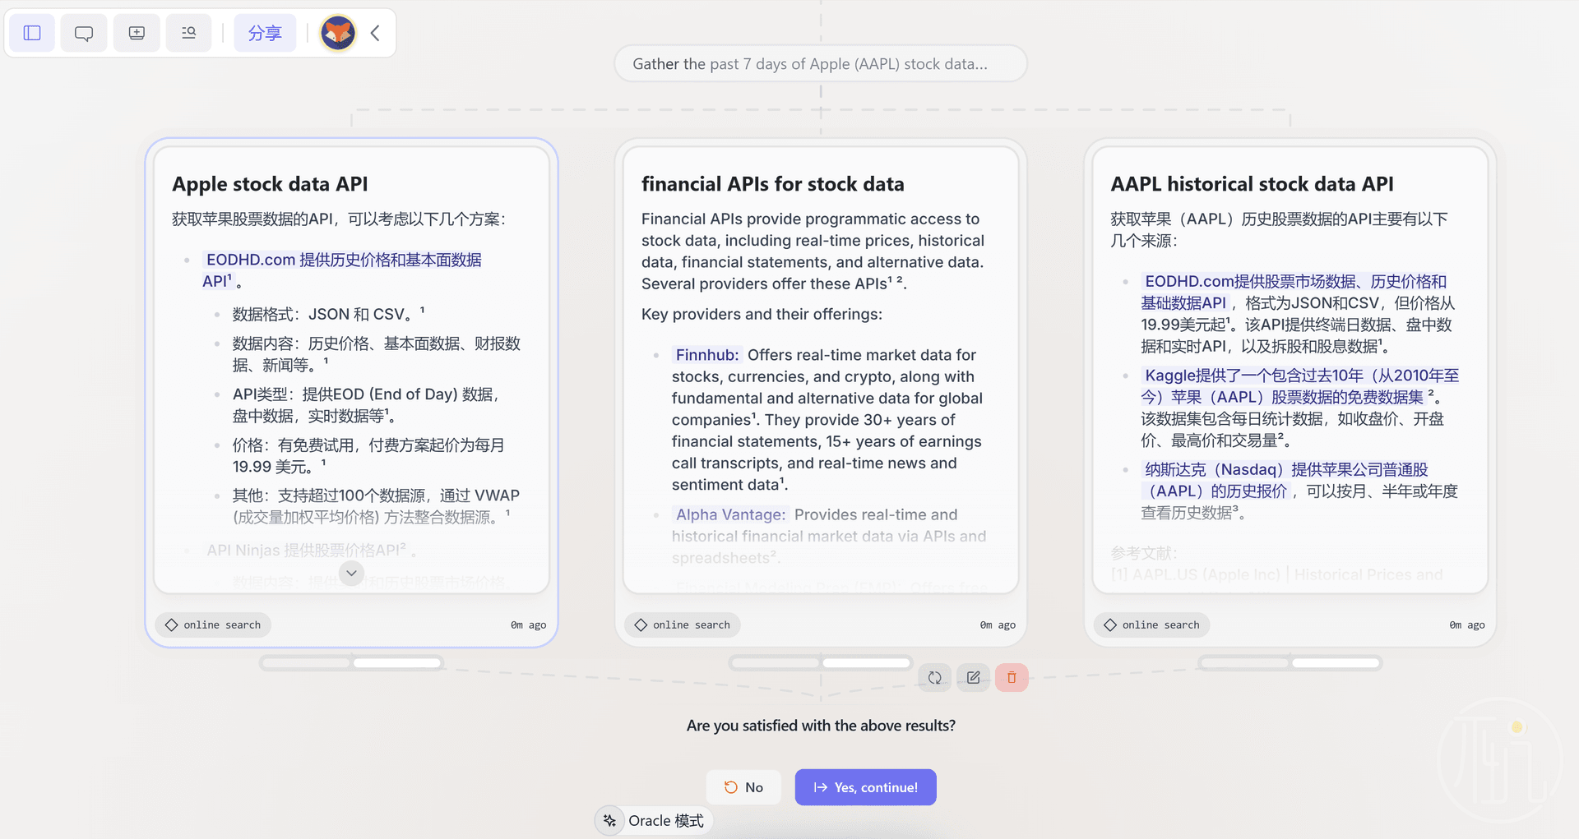
Task: Click the diamond icon in AAPL historical card footer
Action: [x=1110, y=625]
